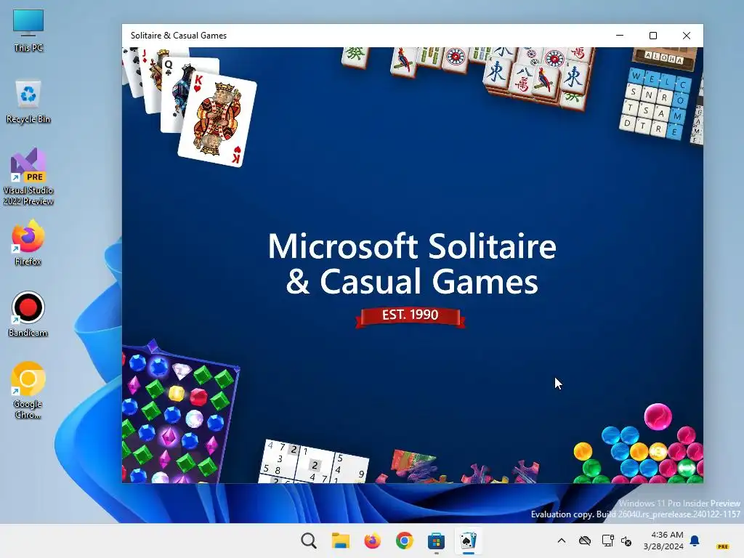Maximize the Solitaire & Casual Games window

coord(653,36)
